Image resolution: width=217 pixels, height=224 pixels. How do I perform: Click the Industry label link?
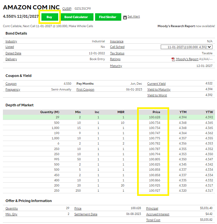tap(11, 41)
